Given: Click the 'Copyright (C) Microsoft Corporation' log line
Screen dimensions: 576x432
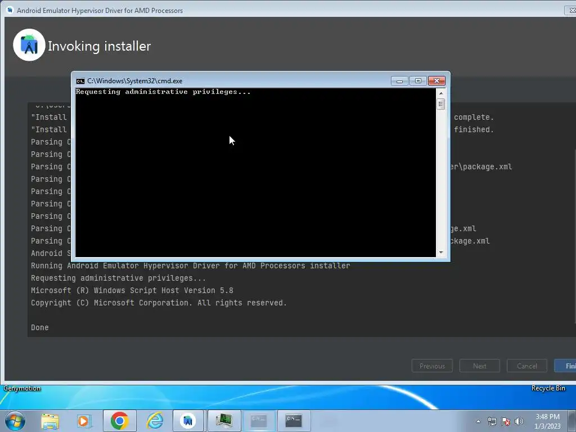Looking at the screenshot, I should coord(159,303).
